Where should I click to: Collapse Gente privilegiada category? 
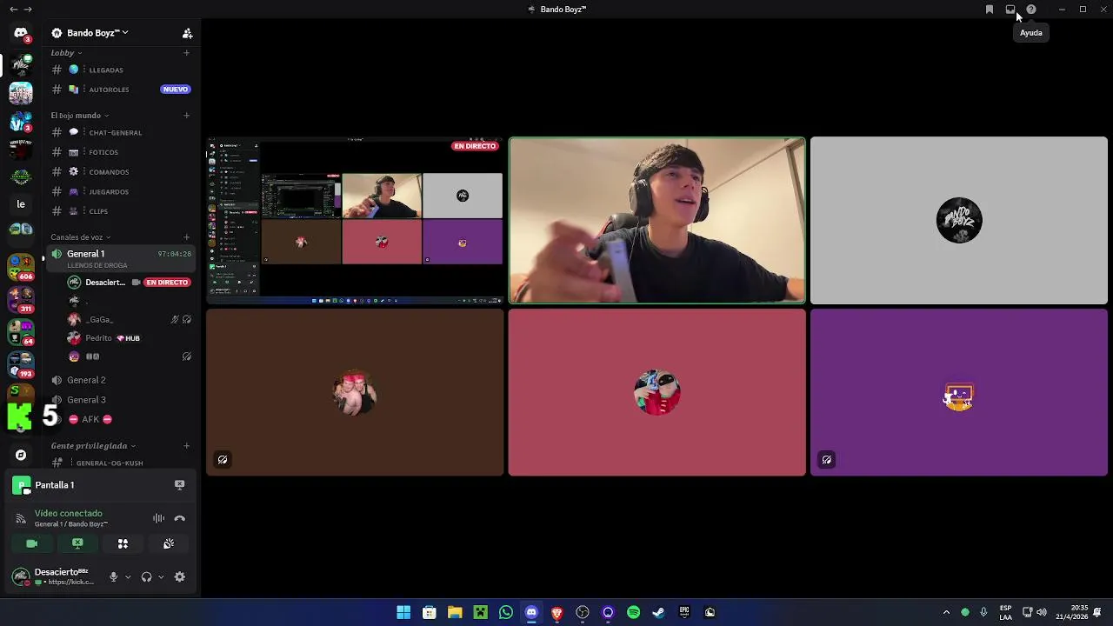click(x=93, y=446)
